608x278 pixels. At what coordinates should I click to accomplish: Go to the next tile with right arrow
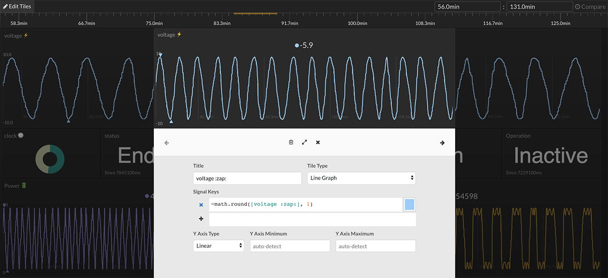(442, 143)
